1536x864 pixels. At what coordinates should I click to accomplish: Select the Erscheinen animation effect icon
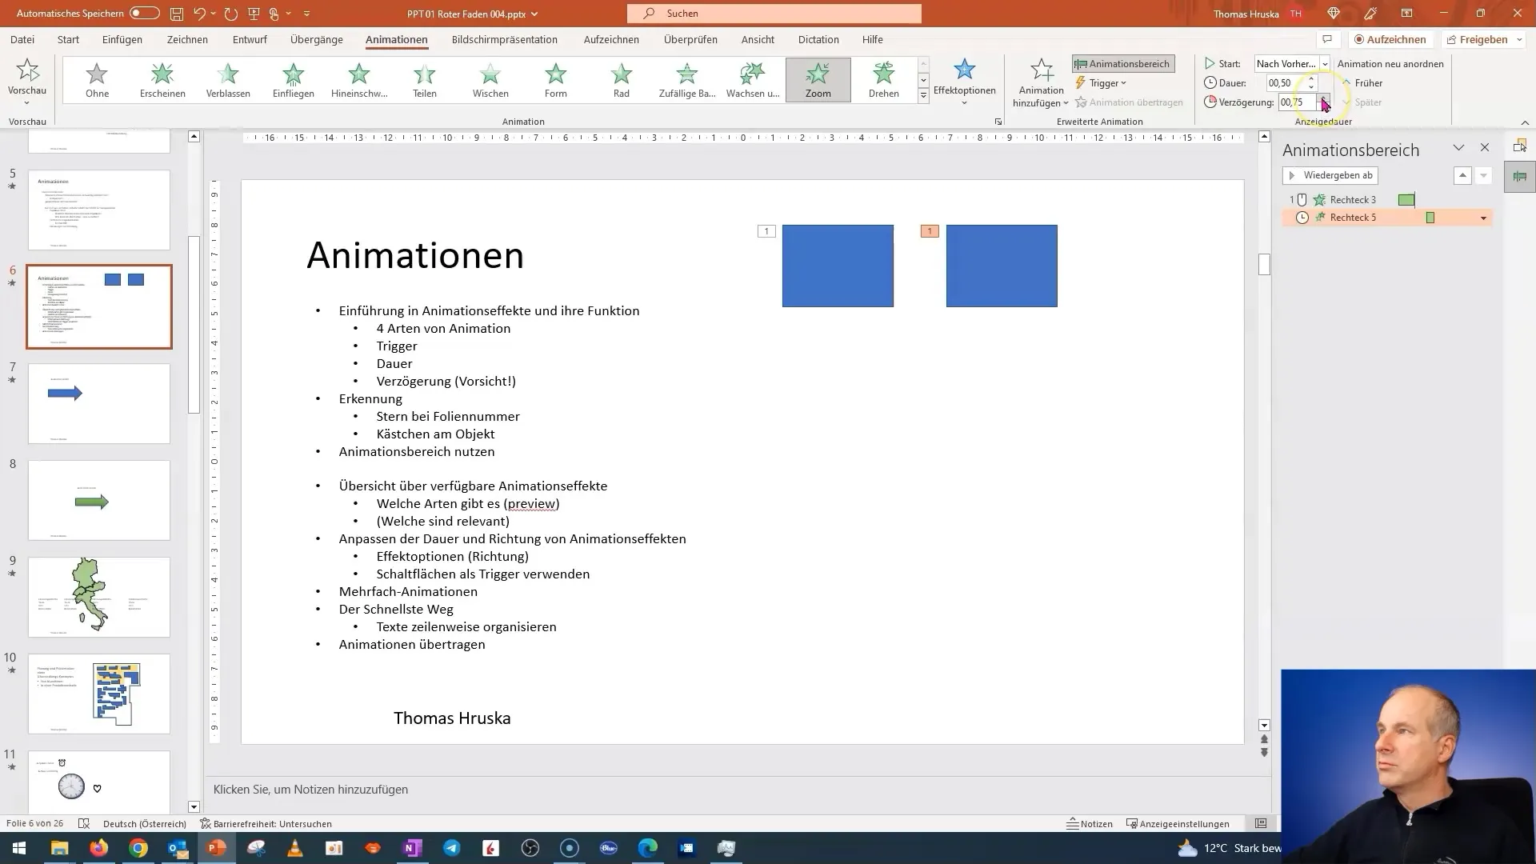162,79
